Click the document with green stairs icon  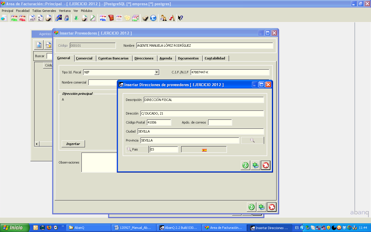point(93,18)
